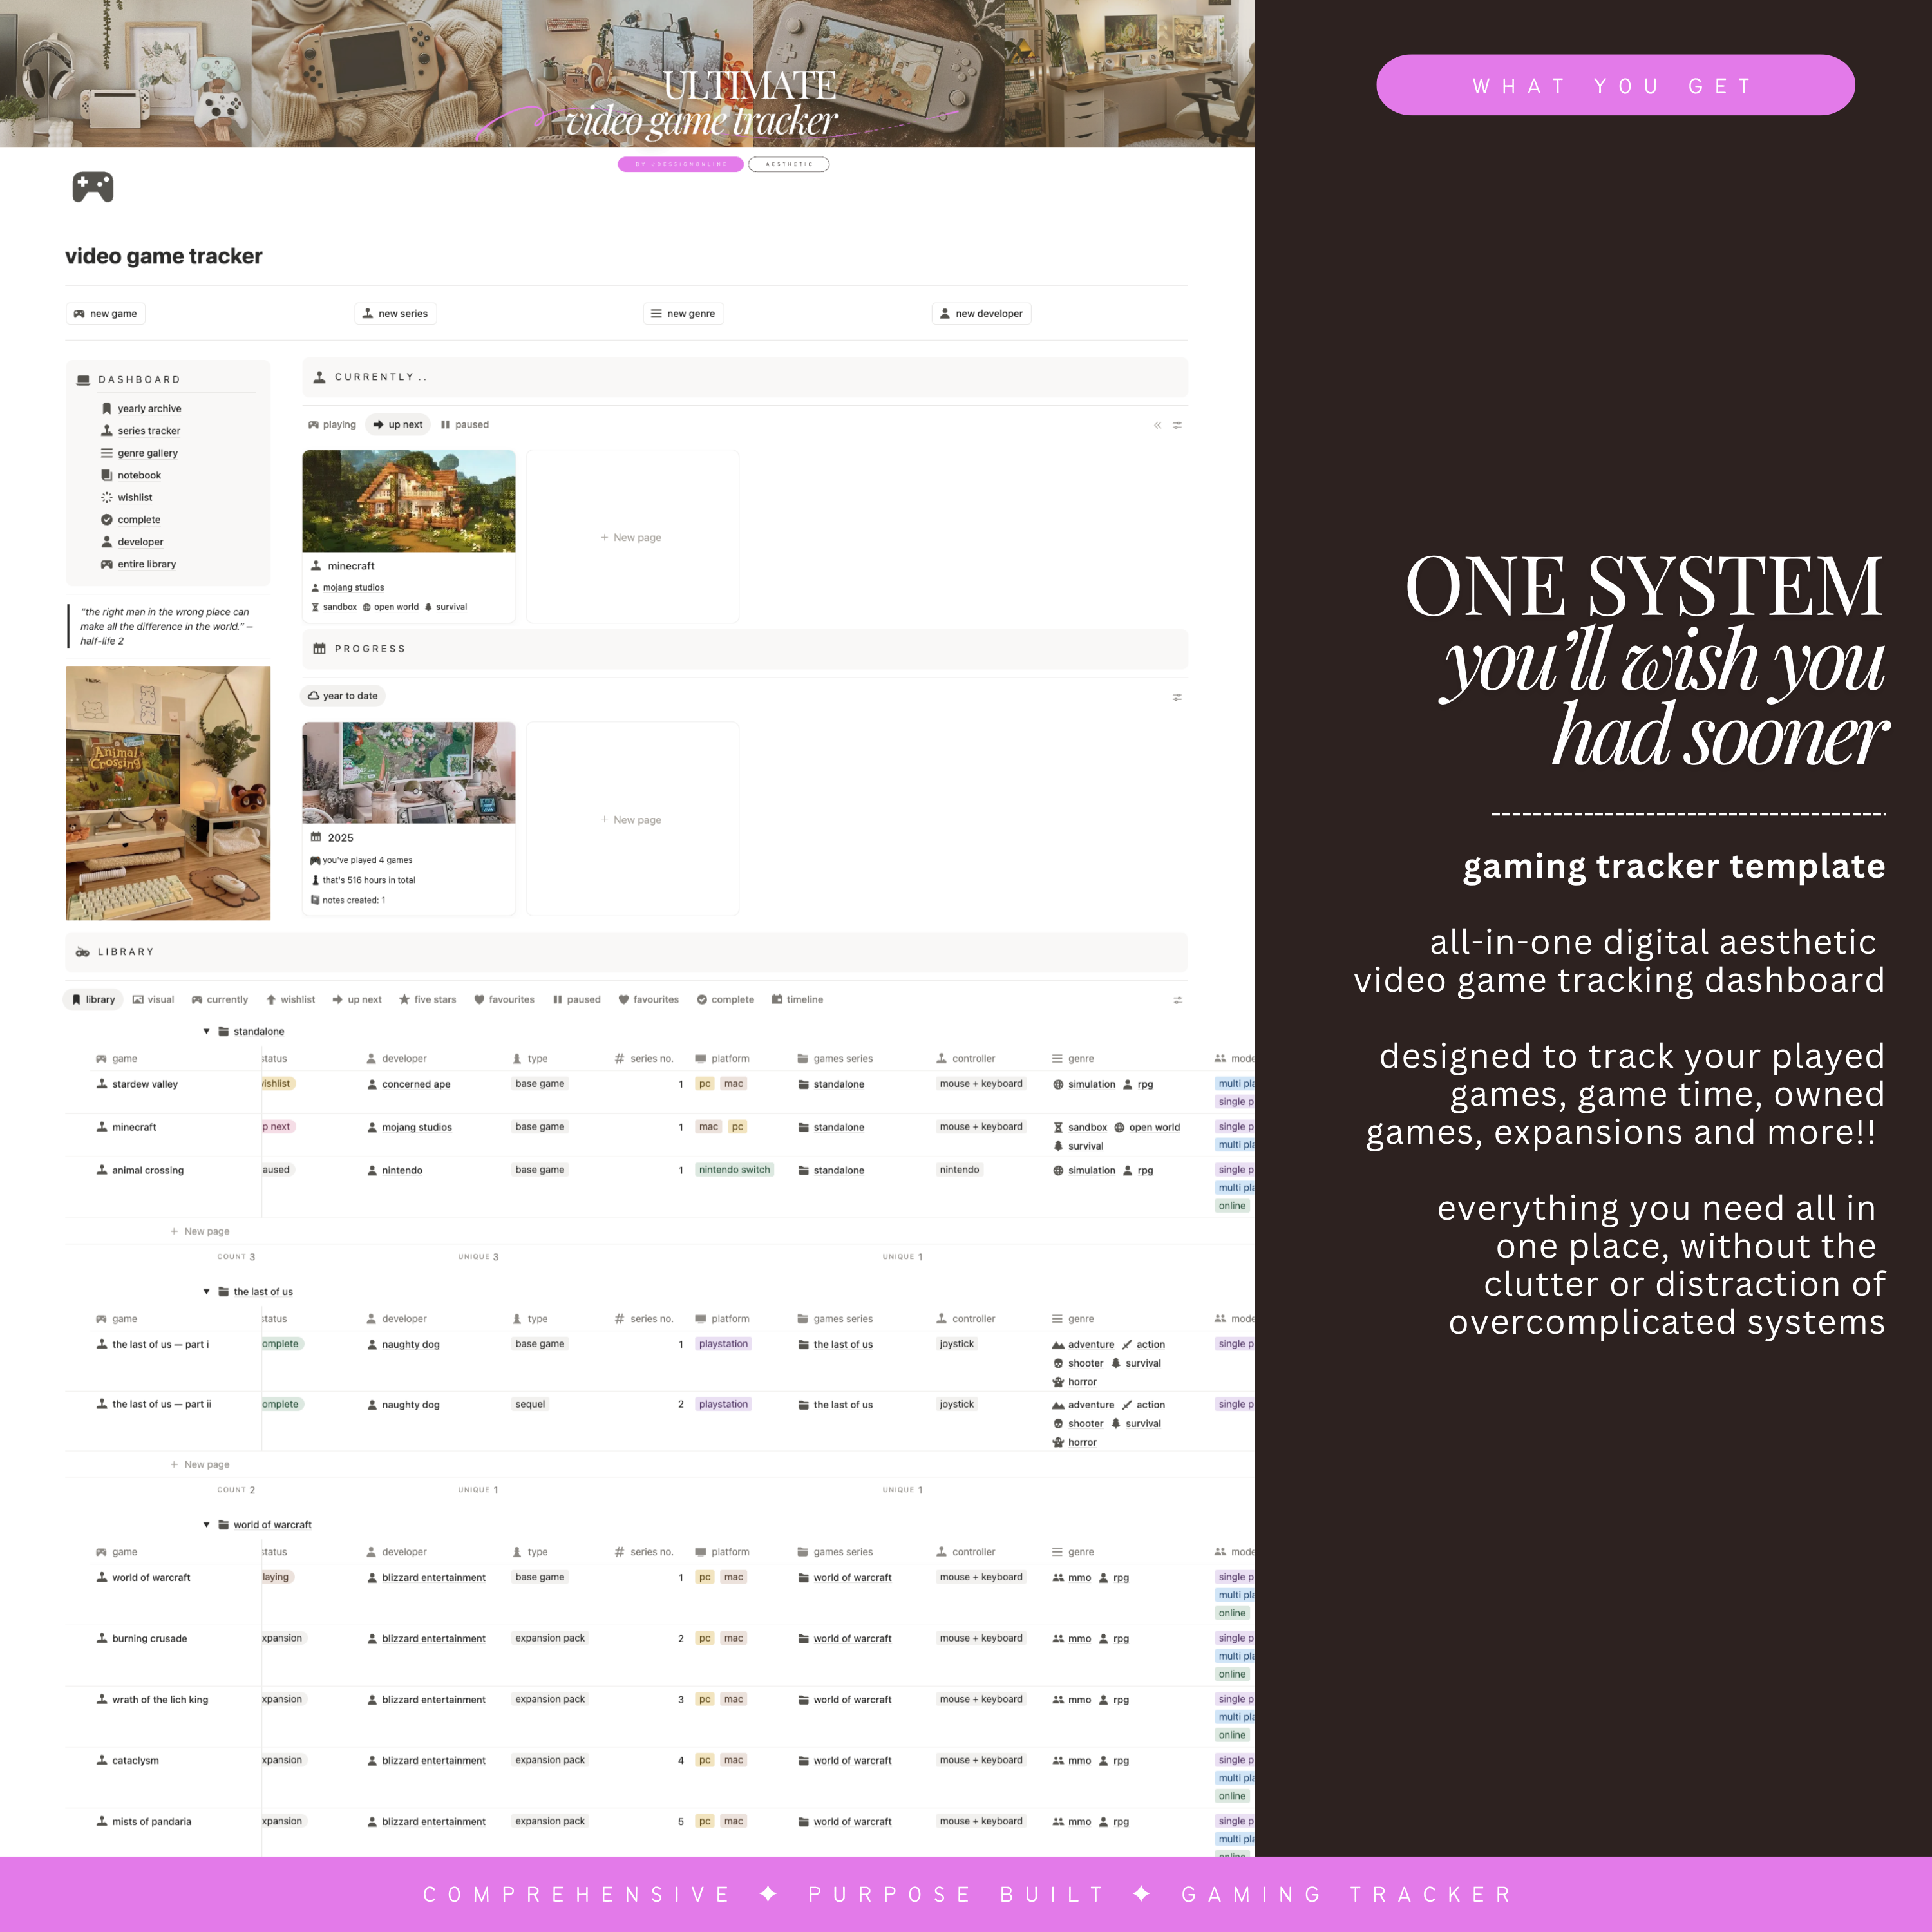Switch to visual view tab
This screenshot has height=1932, width=1932.
pyautogui.click(x=153, y=1000)
